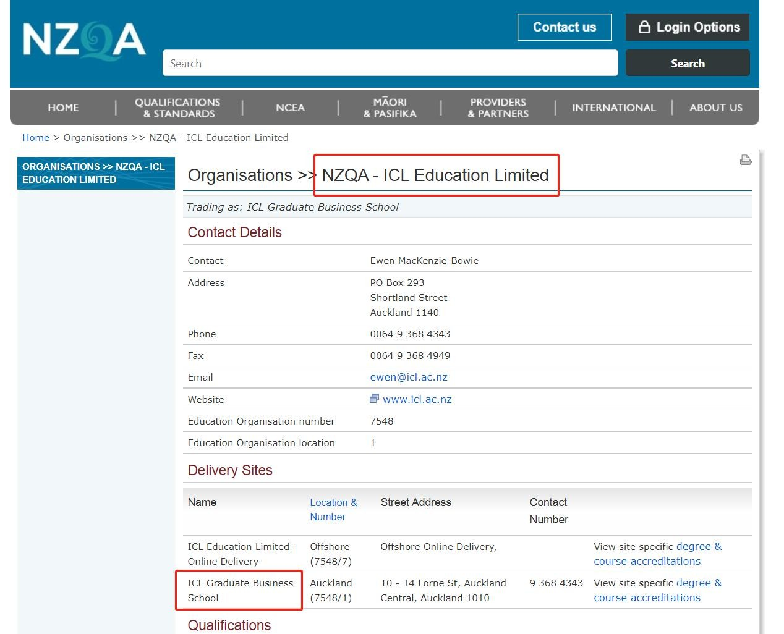This screenshot has width=784, height=634.
Task: Open the About Us menu
Action: coord(716,108)
